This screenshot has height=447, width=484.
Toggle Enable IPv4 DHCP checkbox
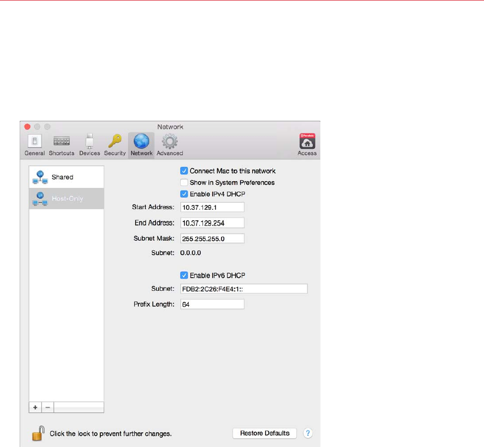(184, 194)
